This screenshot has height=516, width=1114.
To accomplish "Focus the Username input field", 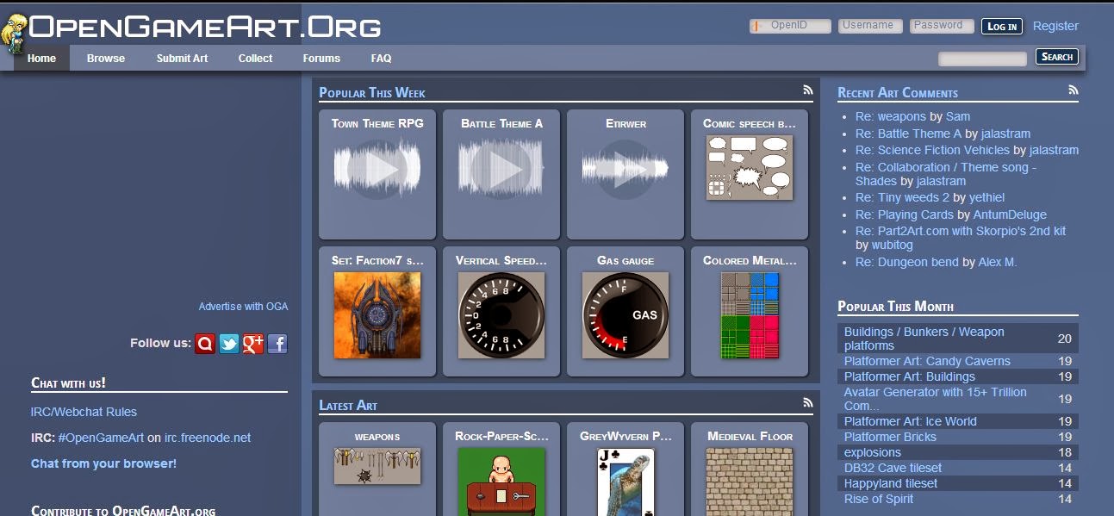I will tap(870, 26).
